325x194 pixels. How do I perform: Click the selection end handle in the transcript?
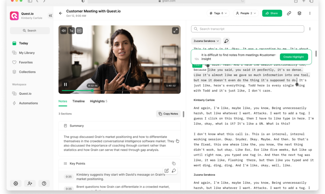(x=297, y=84)
